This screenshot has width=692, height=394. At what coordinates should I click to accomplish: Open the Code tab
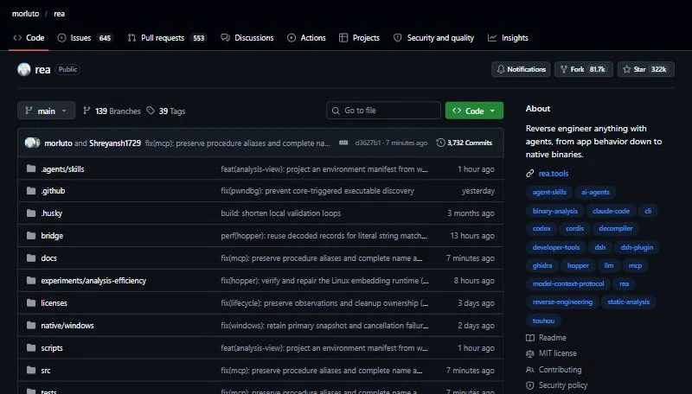coord(29,38)
